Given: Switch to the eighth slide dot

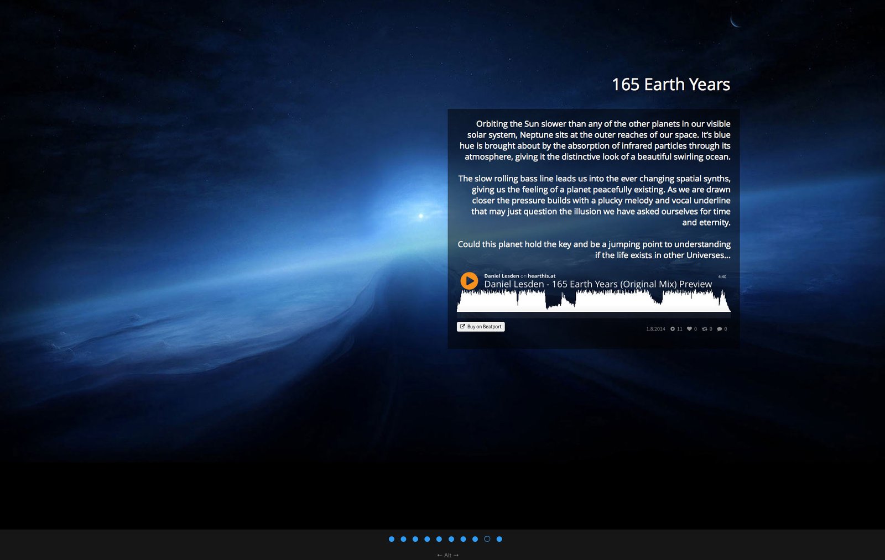Looking at the screenshot, I should (475, 539).
